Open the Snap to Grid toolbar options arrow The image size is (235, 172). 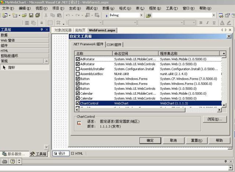(64, 24)
